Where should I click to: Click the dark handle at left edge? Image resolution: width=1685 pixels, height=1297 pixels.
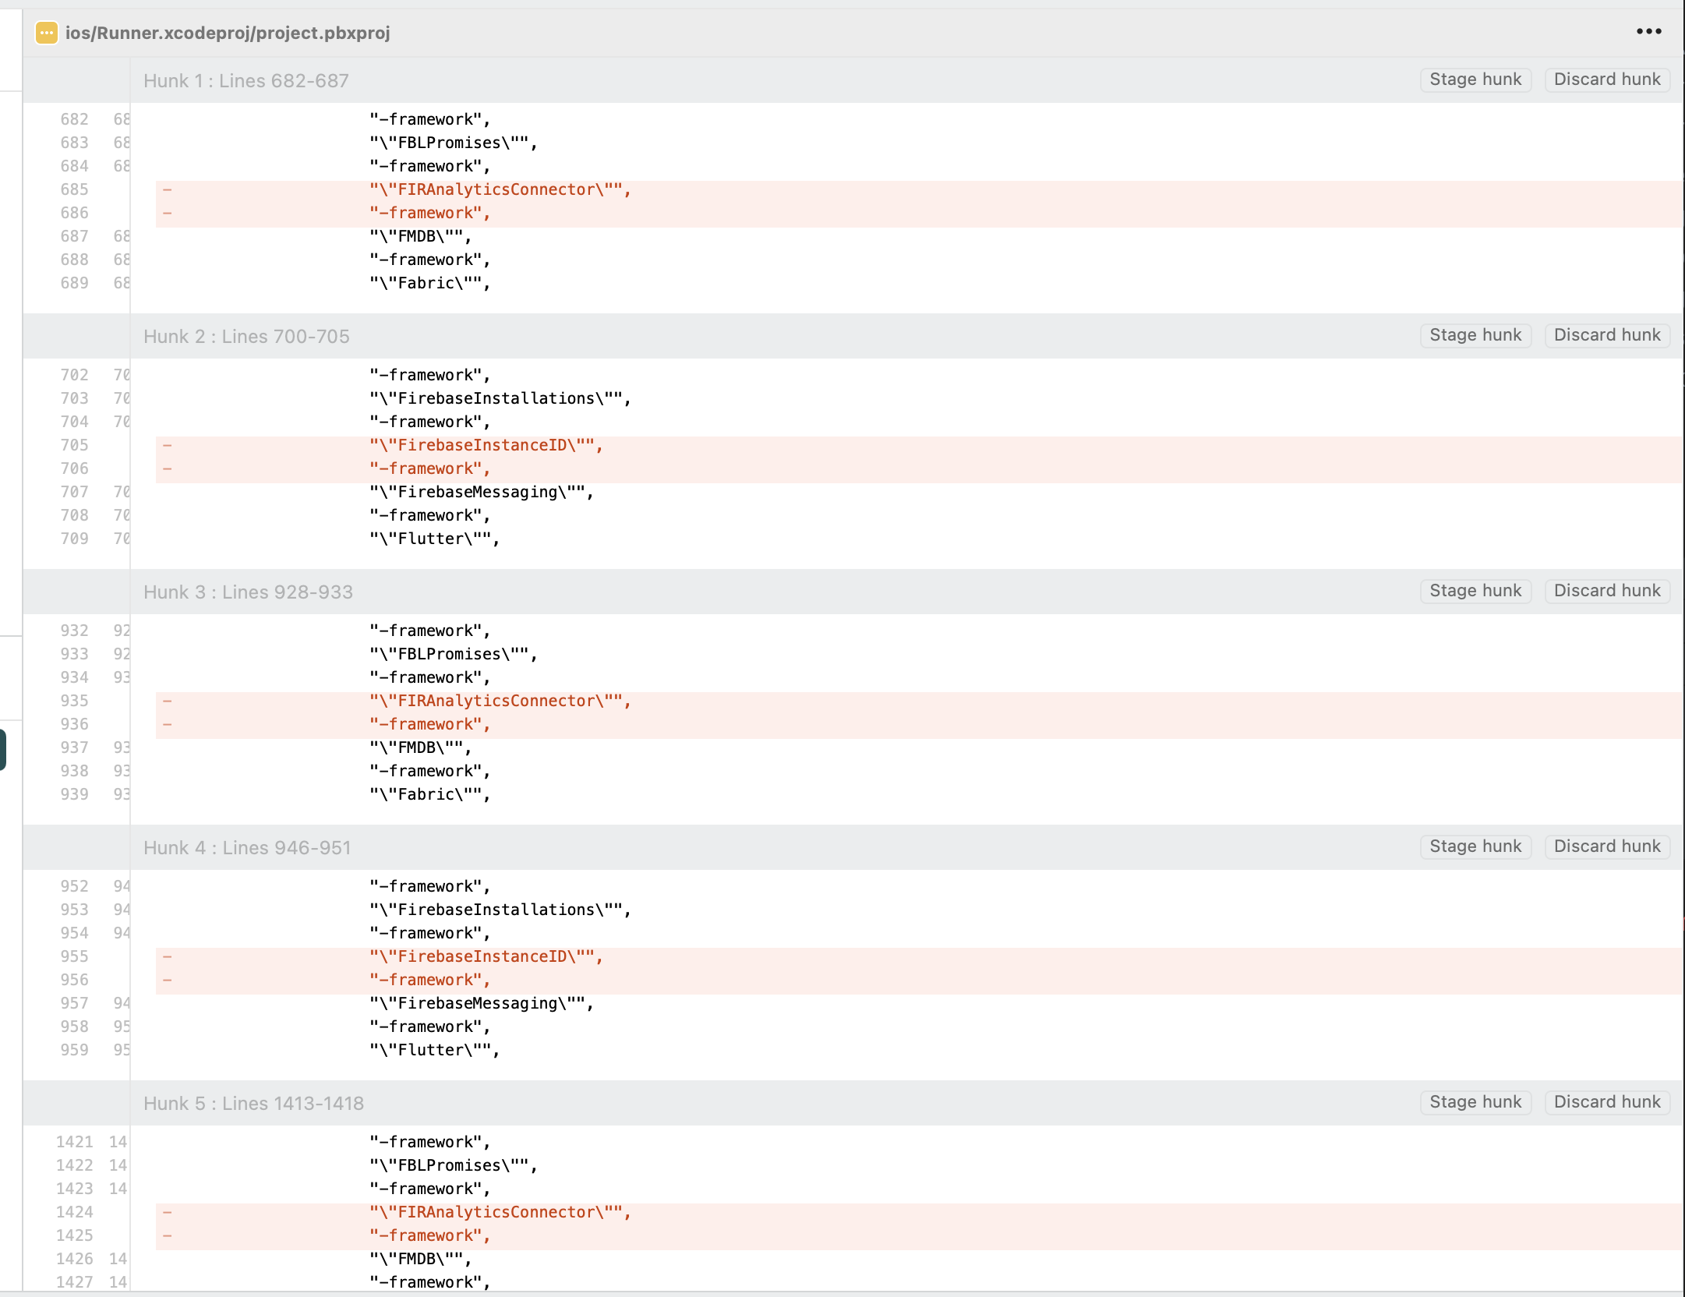3,749
